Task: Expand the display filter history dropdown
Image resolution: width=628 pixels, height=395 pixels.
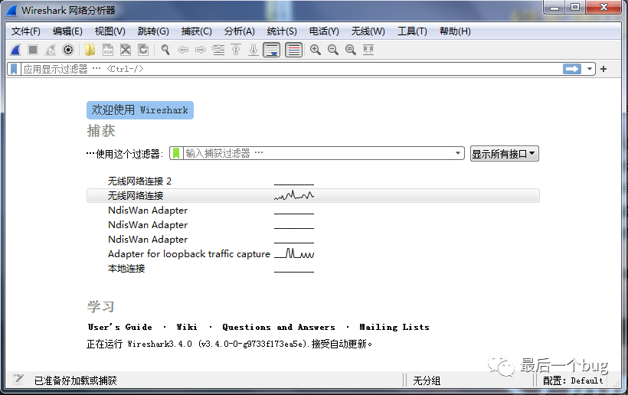Action: [590, 69]
